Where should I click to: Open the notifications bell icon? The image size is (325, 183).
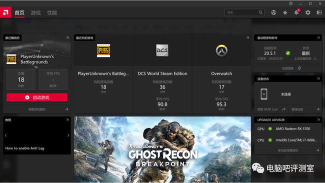click(x=296, y=12)
